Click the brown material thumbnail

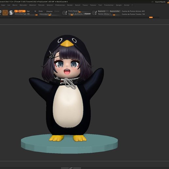click(5, 13)
